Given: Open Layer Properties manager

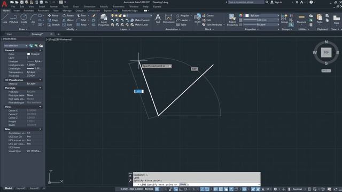Looking at the screenshot, I should [104, 20].
